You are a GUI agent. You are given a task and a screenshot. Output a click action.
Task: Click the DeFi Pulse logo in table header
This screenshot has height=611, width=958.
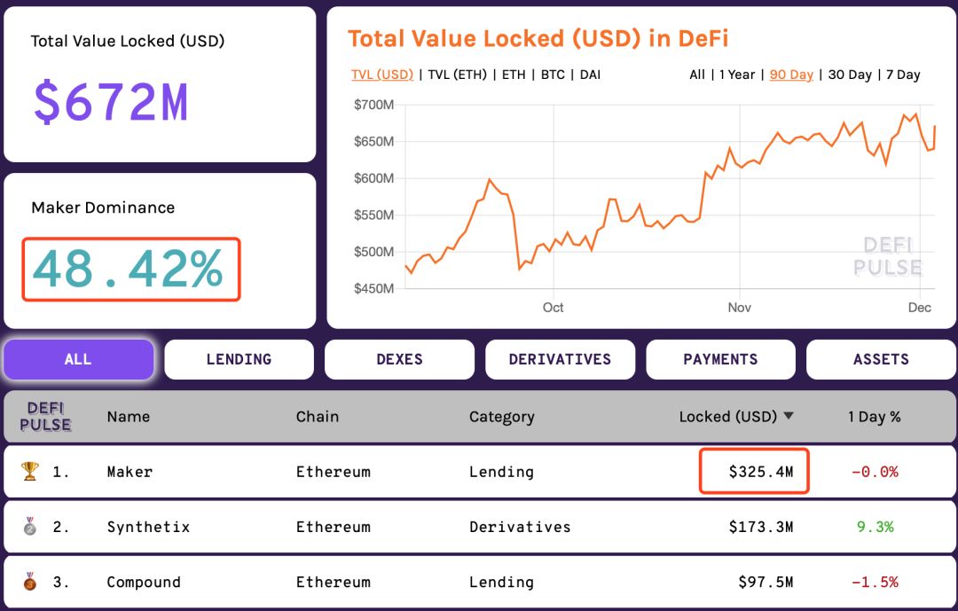(x=46, y=416)
